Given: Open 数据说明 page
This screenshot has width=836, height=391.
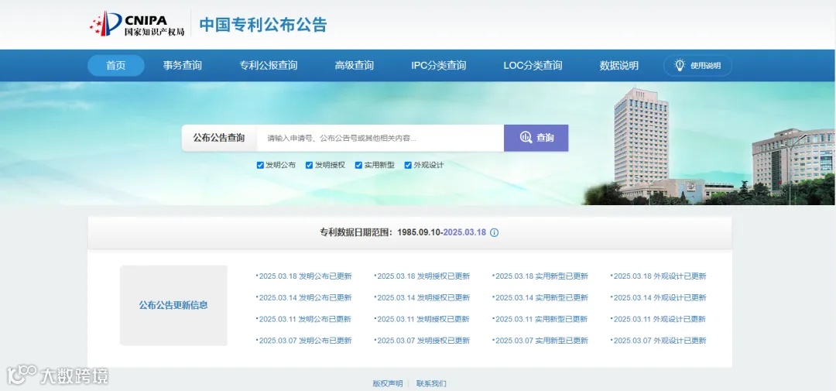Looking at the screenshot, I should coord(618,66).
